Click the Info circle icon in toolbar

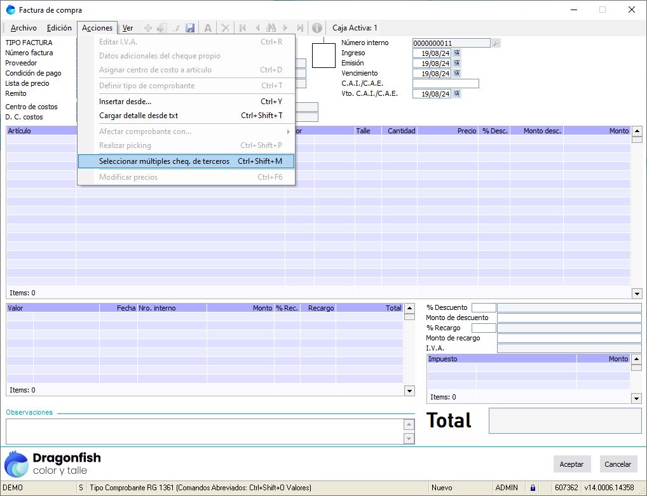tap(317, 28)
